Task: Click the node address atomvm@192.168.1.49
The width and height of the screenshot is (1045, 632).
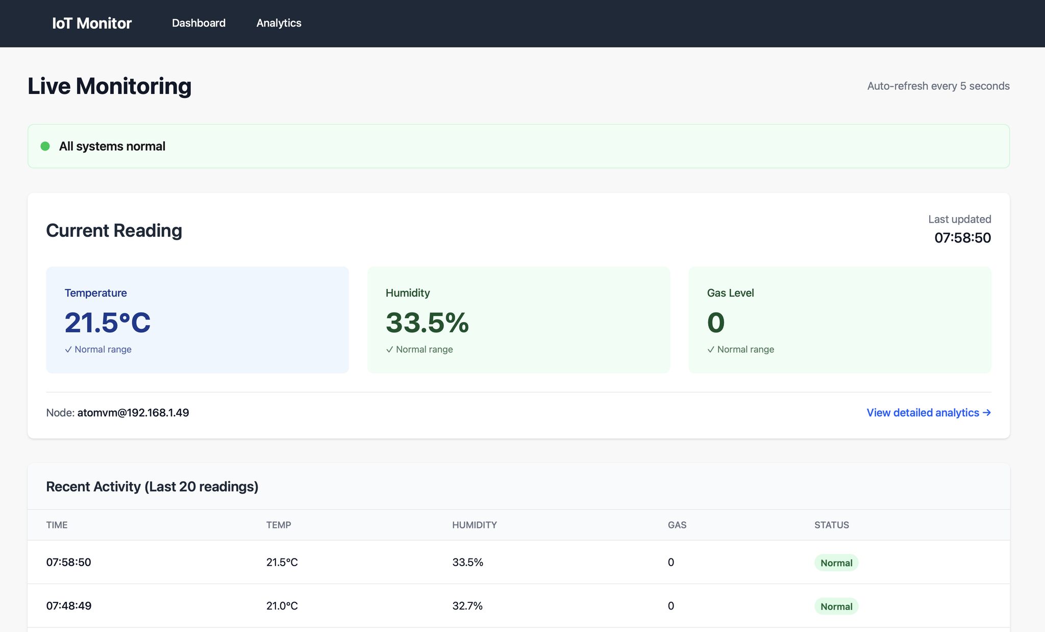Action: pyautogui.click(x=133, y=412)
